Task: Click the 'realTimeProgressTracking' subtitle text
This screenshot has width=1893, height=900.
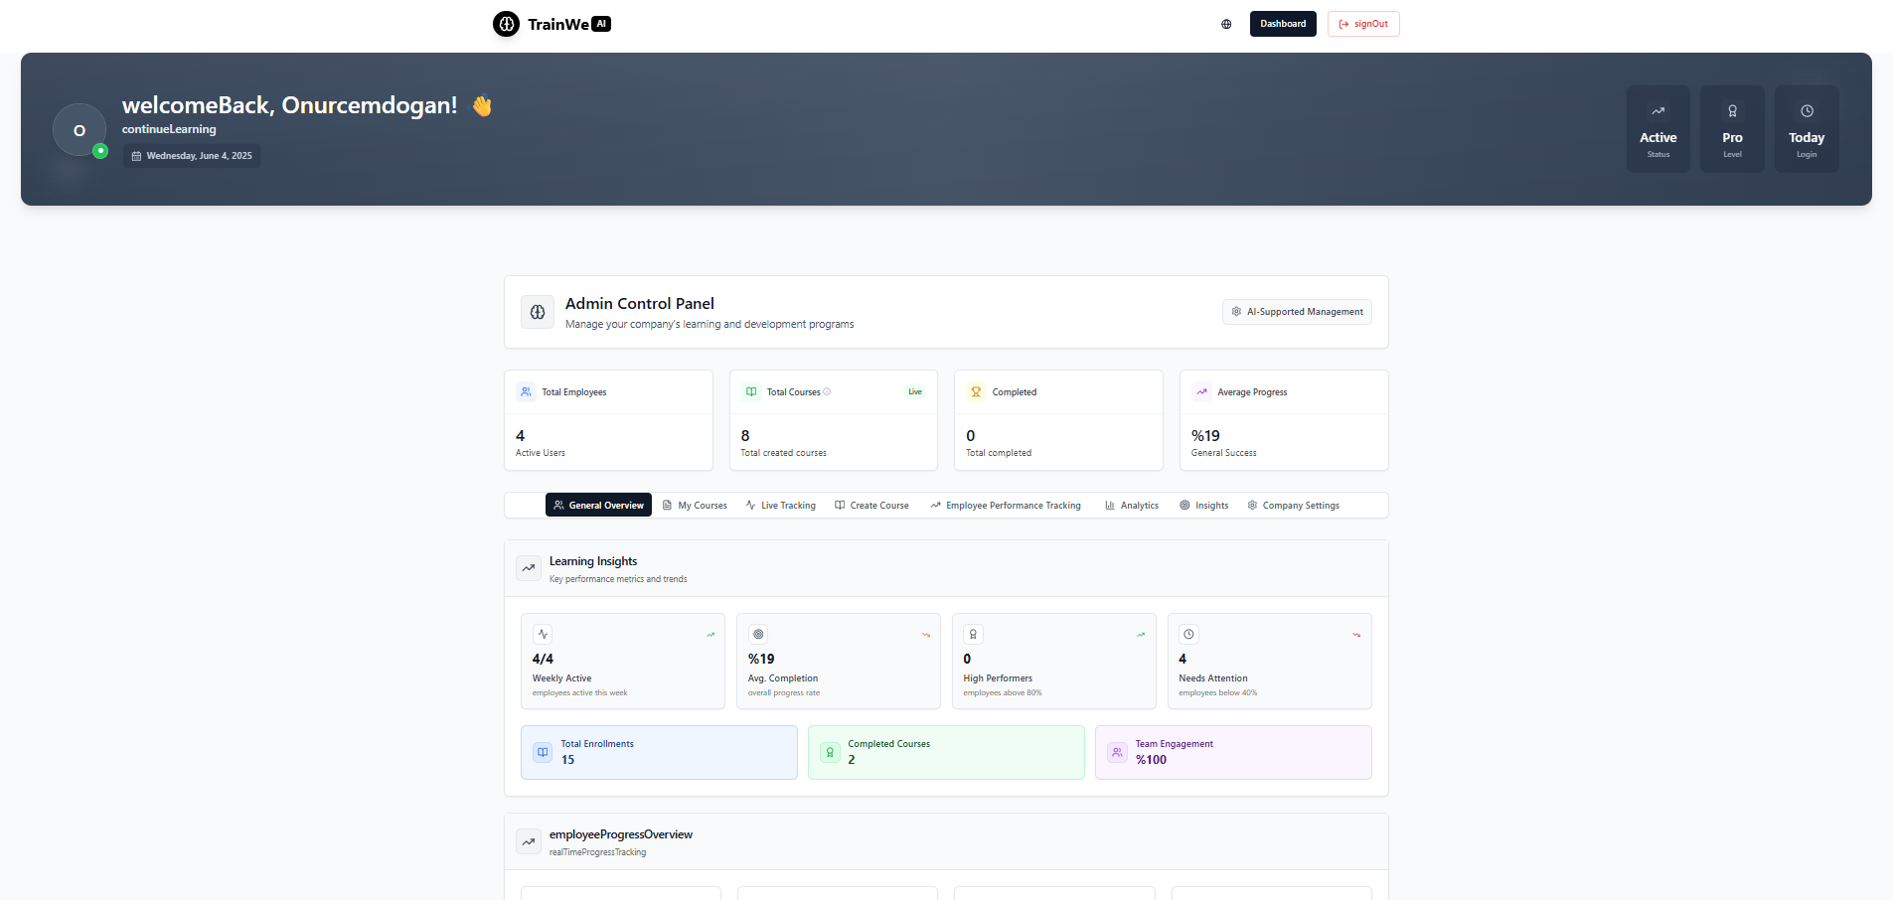Action: click(597, 852)
